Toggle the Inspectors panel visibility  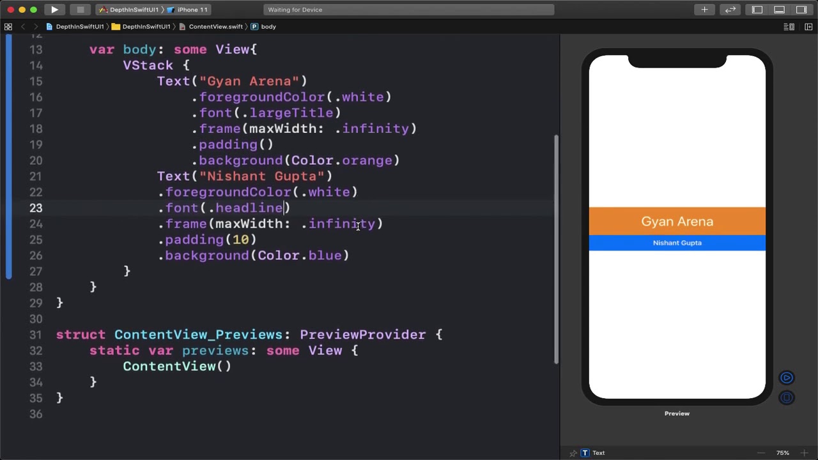(x=801, y=10)
